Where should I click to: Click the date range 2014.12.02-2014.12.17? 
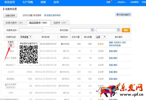click(x=46, y=72)
